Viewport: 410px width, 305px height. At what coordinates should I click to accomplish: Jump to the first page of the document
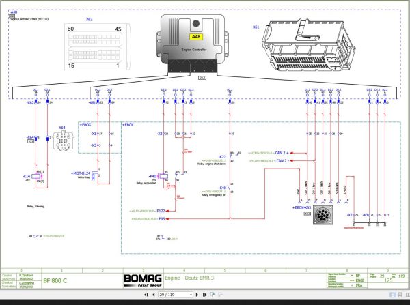click(x=146, y=295)
